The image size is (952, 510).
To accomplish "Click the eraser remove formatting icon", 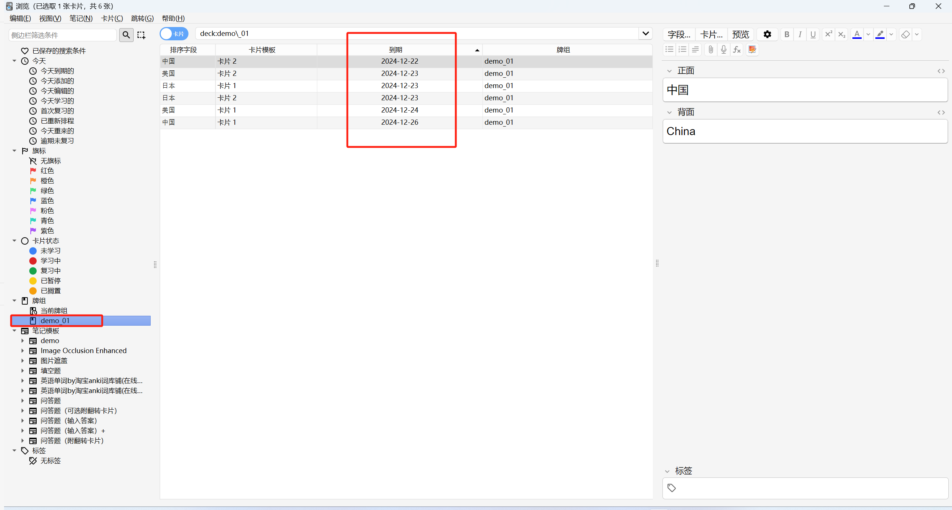I will click(905, 34).
